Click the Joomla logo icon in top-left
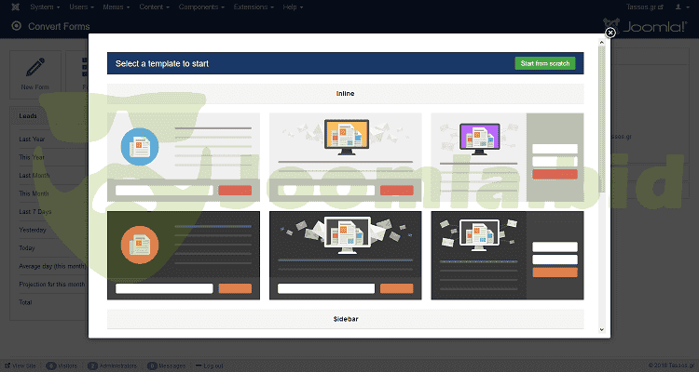The width and height of the screenshot is (699, 372). point(11,7)
